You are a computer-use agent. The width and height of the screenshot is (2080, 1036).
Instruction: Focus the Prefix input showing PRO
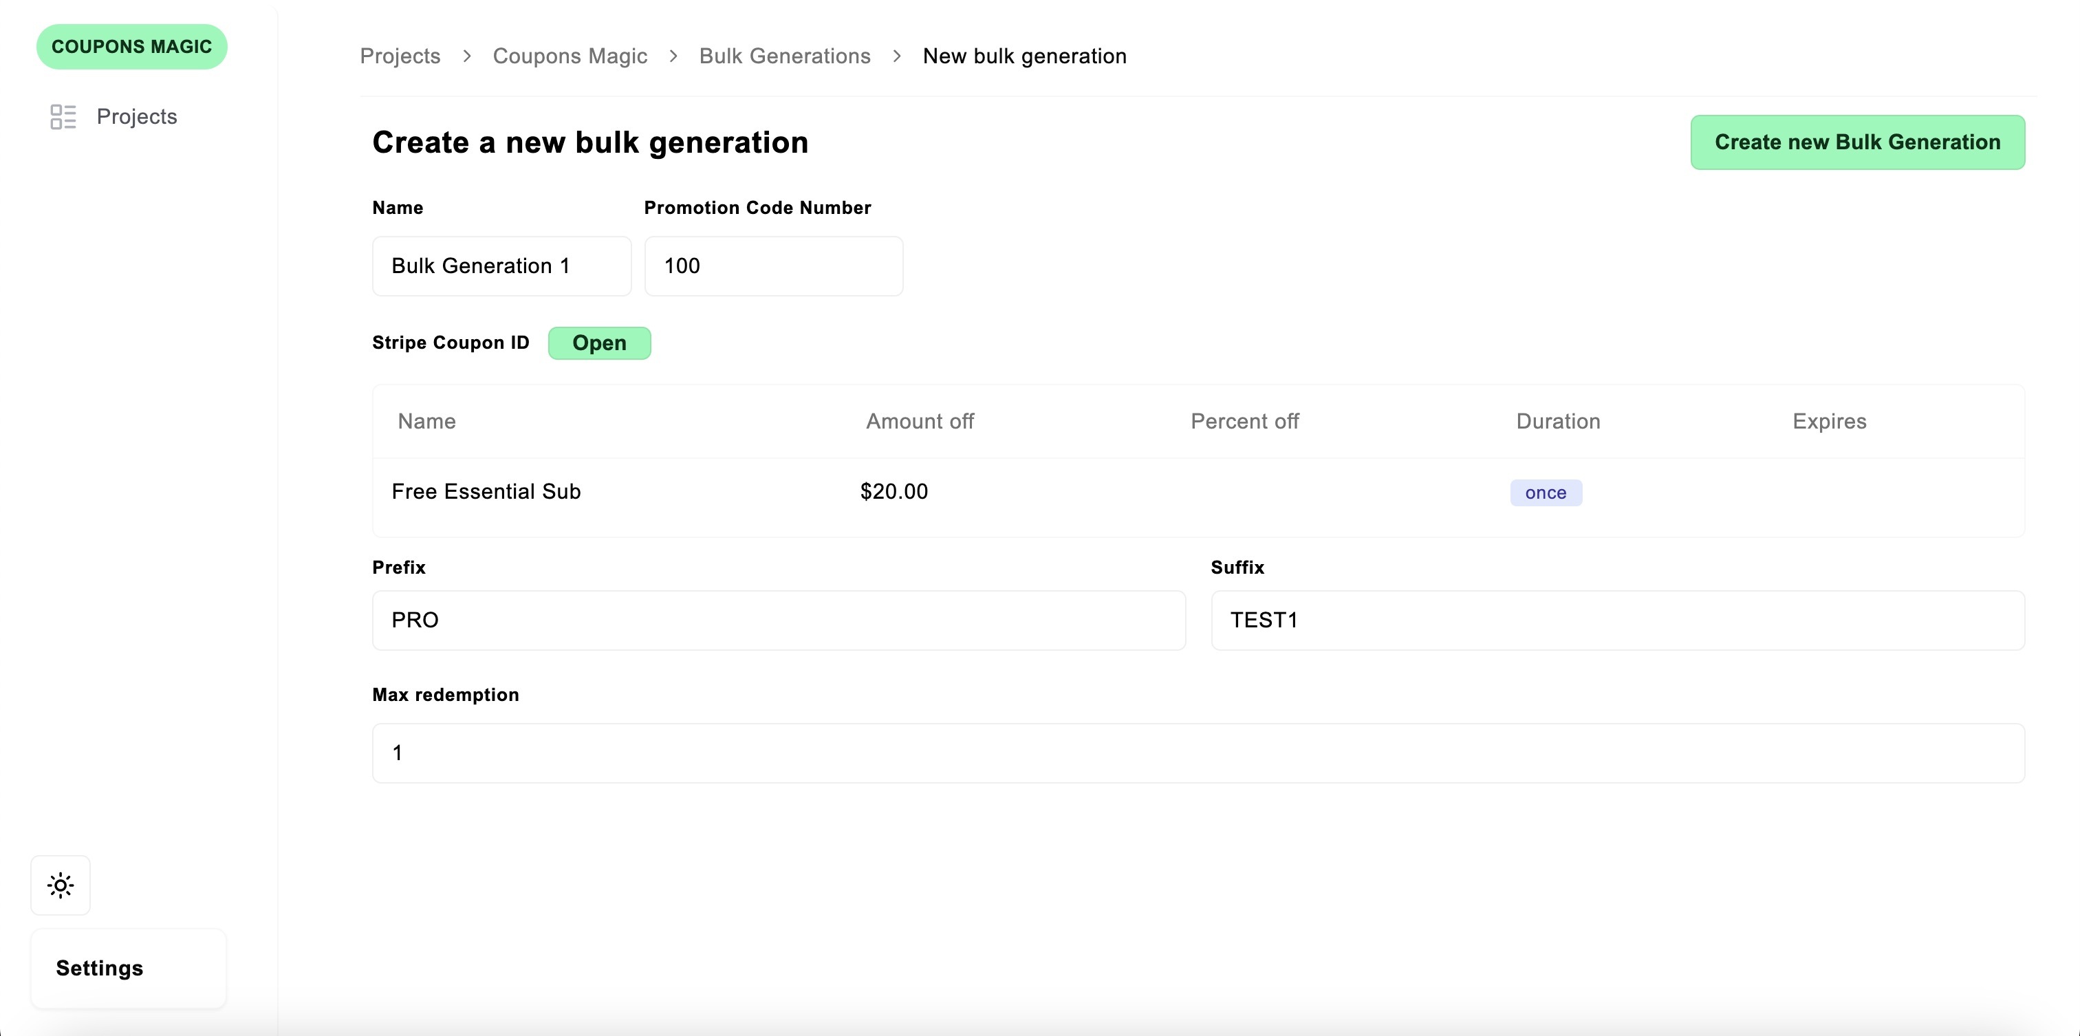(x=777, y=620)
